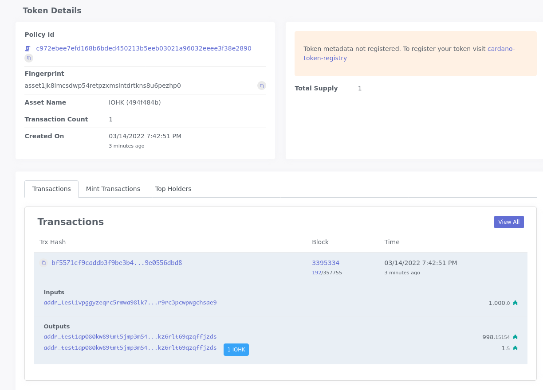Image resolution: width=543 pixels, height=390 pixels.
Task: Select the fingerprint asset1jk8lmcsdwp54... text
Action: point(103,86)
